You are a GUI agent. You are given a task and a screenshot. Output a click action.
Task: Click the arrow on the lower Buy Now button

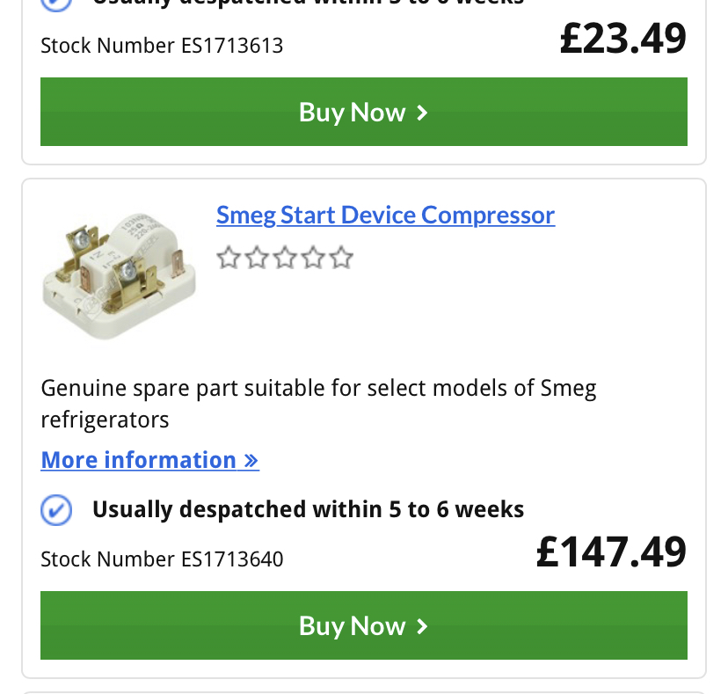click(x=422, y=626)
